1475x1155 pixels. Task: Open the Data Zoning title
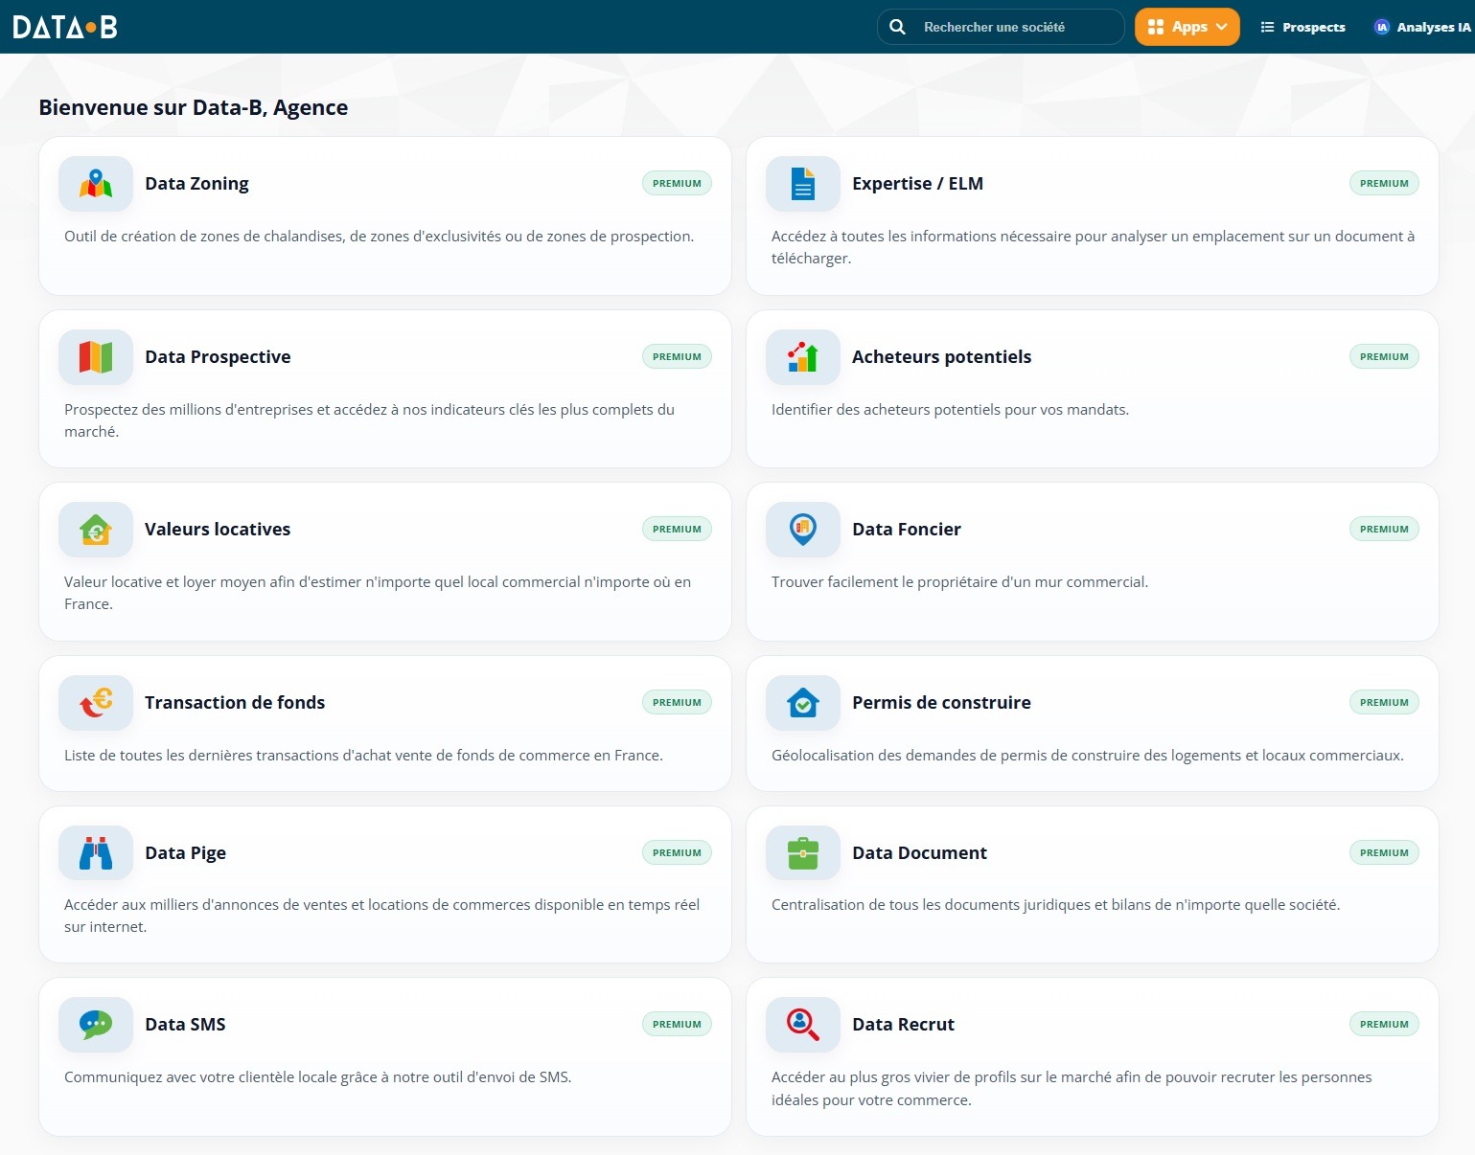(196, 184)
